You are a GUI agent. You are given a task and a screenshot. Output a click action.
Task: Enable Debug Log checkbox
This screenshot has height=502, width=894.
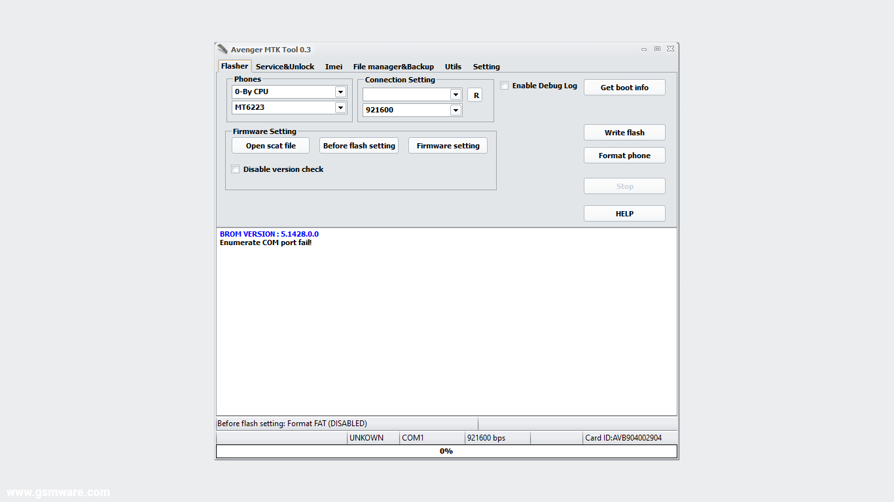coord(504,86)
